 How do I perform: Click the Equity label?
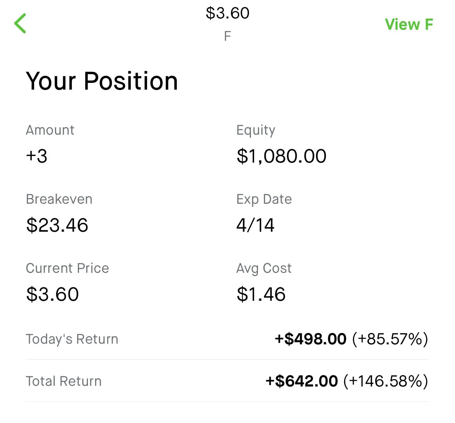coord(255,130)
